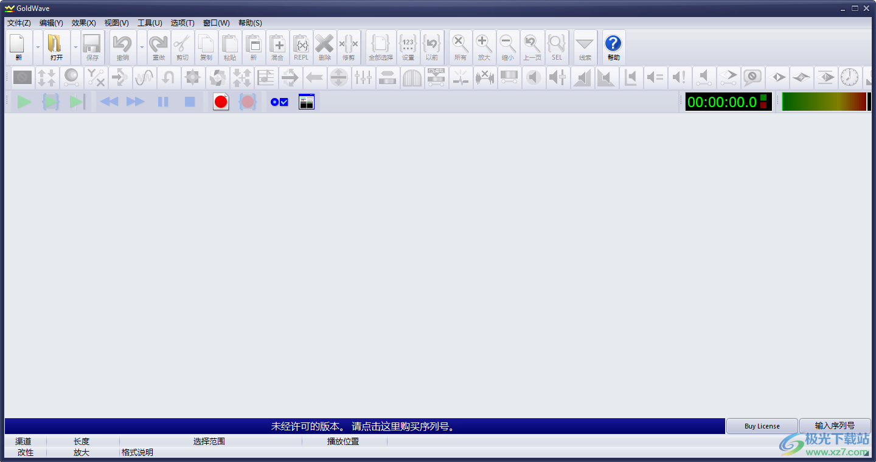Click the Y-X channel mixer effect icon

point(96,78)
